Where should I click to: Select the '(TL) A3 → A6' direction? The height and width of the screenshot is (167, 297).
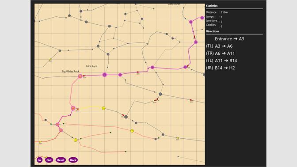pos(219,46)
